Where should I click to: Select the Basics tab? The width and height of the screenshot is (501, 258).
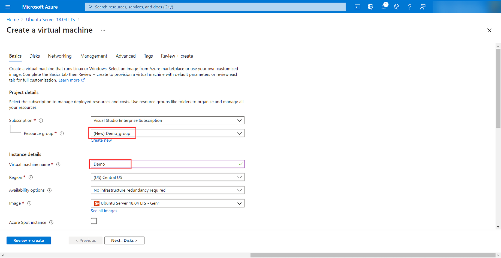pos(15,56)
